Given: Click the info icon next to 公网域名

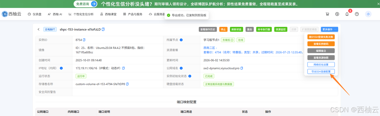Looking at the screenshot, I should [181, 68].
